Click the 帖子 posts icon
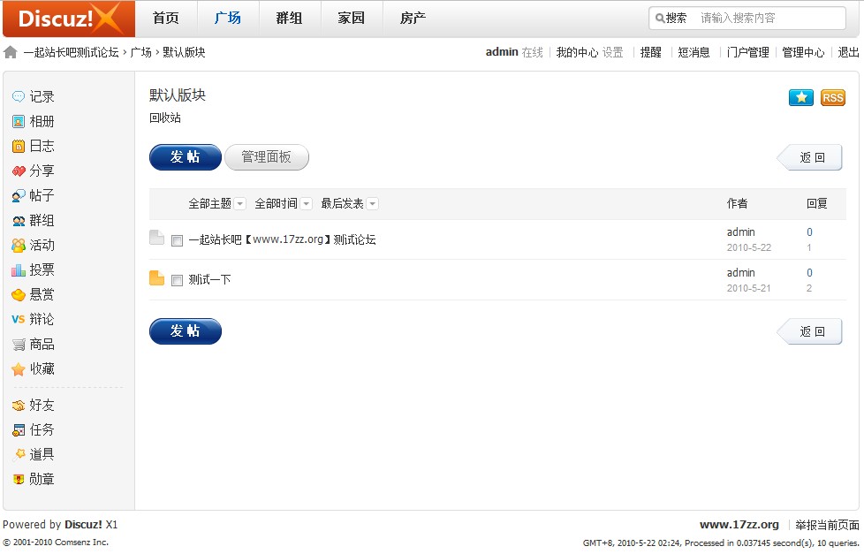This screenshot has width=864, height=554. point(19,195)
